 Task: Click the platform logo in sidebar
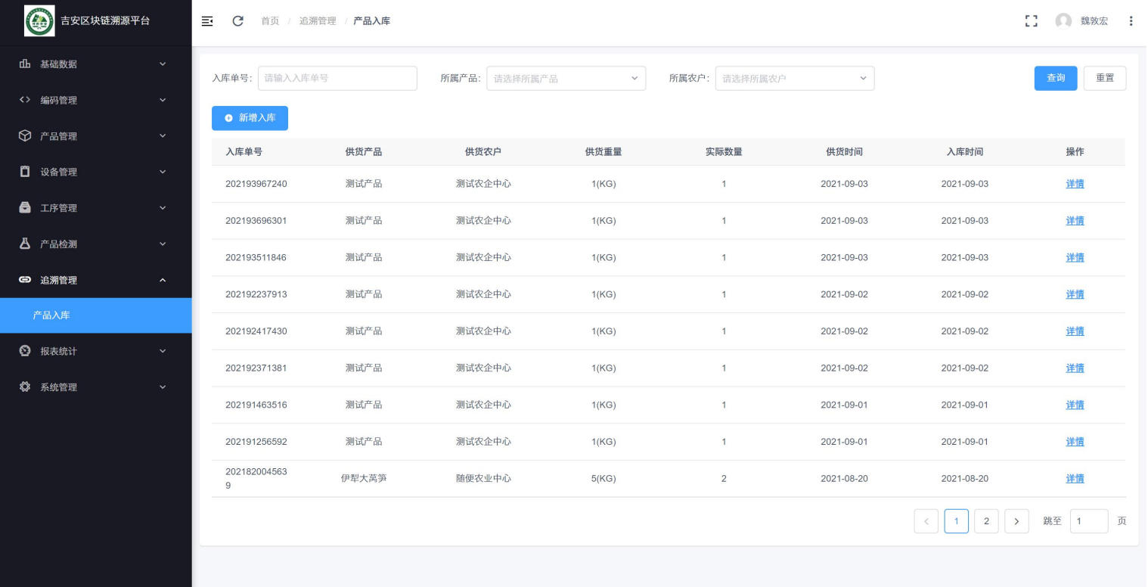tap(39, 20)
